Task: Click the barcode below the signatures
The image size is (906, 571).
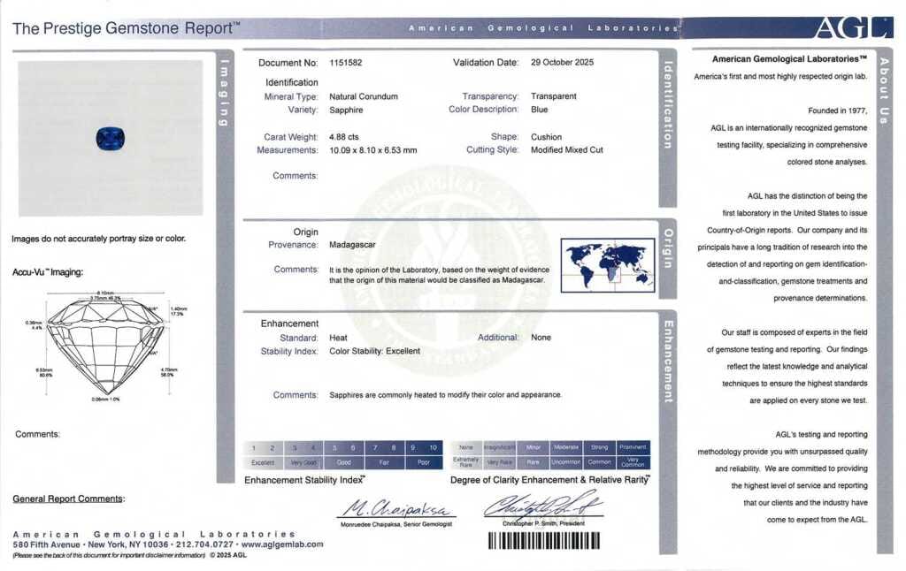Action: [544, 541]
